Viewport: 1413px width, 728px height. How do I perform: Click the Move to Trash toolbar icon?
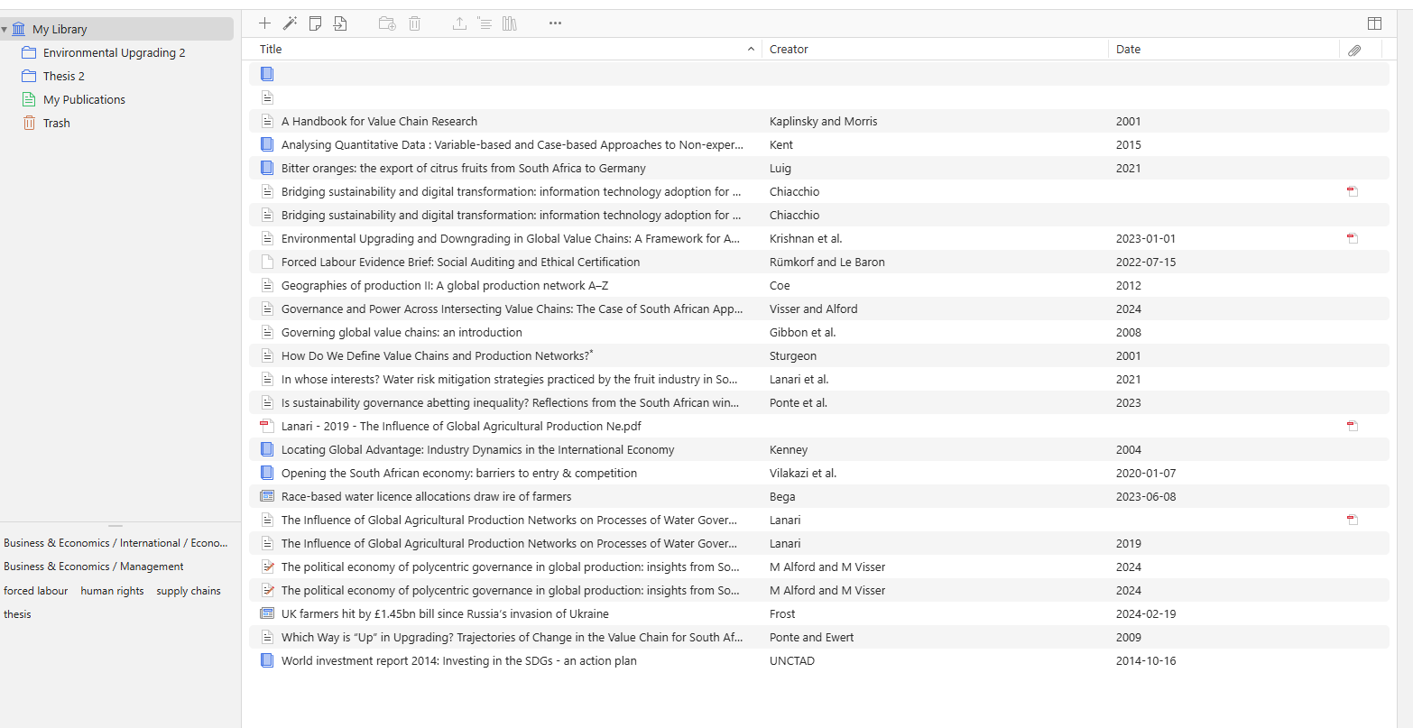point(414,23)
